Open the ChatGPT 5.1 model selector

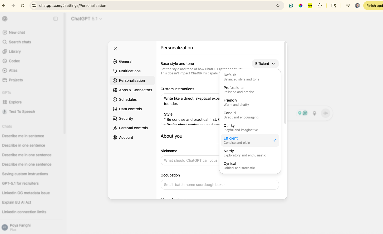[x=87, y=19]
